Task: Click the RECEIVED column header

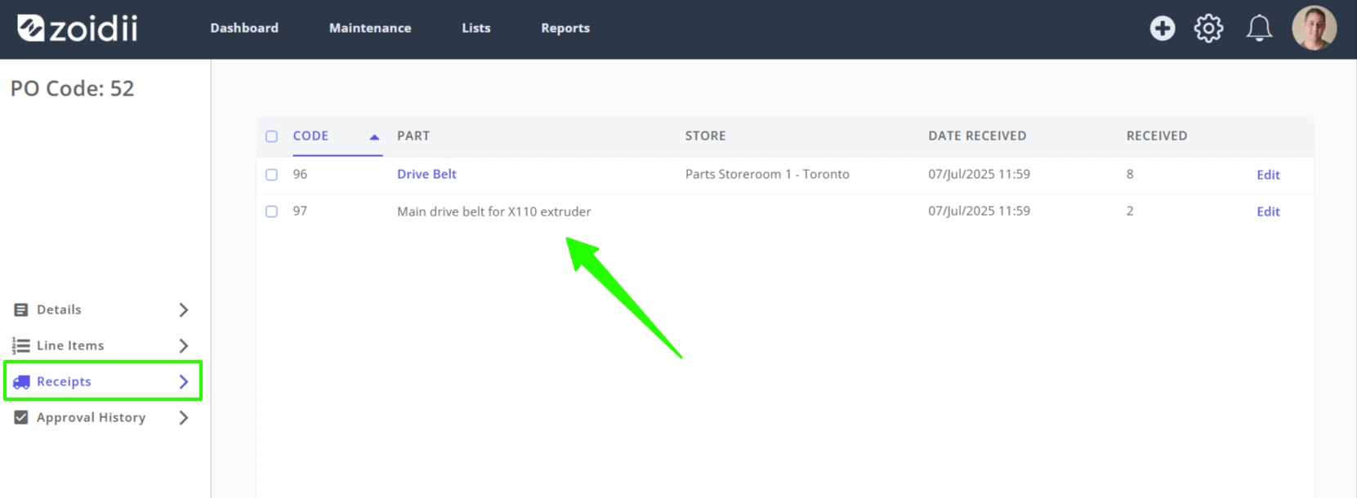Action: pyautogui.click(x=1157, y=136)
